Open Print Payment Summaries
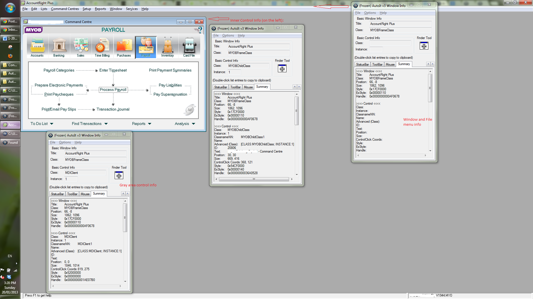Image resolution: width=533 pixels, height=299 pixels. coord(170,70)
